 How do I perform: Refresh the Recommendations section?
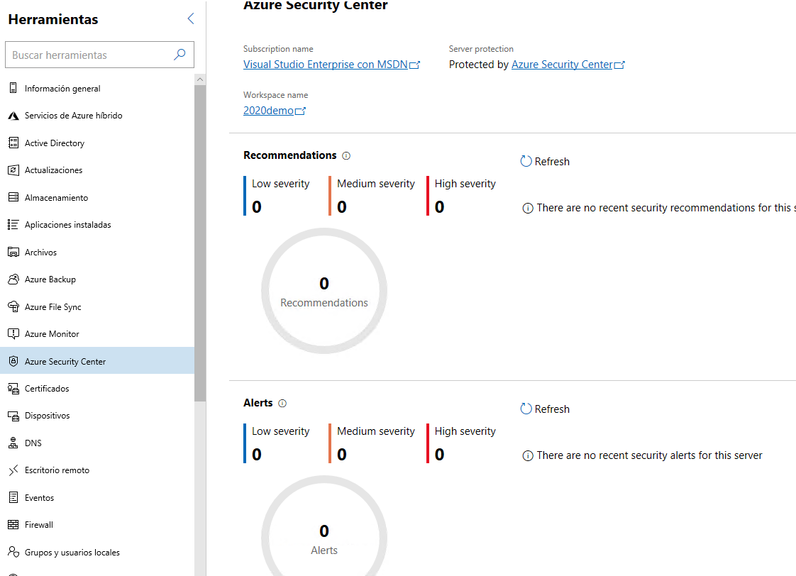coord(545,162)
